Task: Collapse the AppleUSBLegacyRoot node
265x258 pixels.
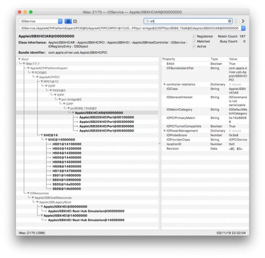Action: pos(38,202)
